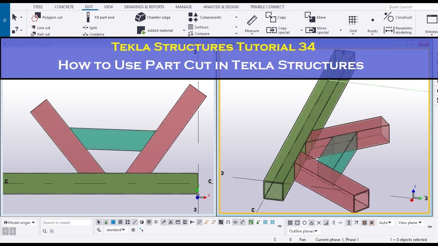Click the Search in model field
This screenshot has width=438, height=246.
(x=66, y=222)
